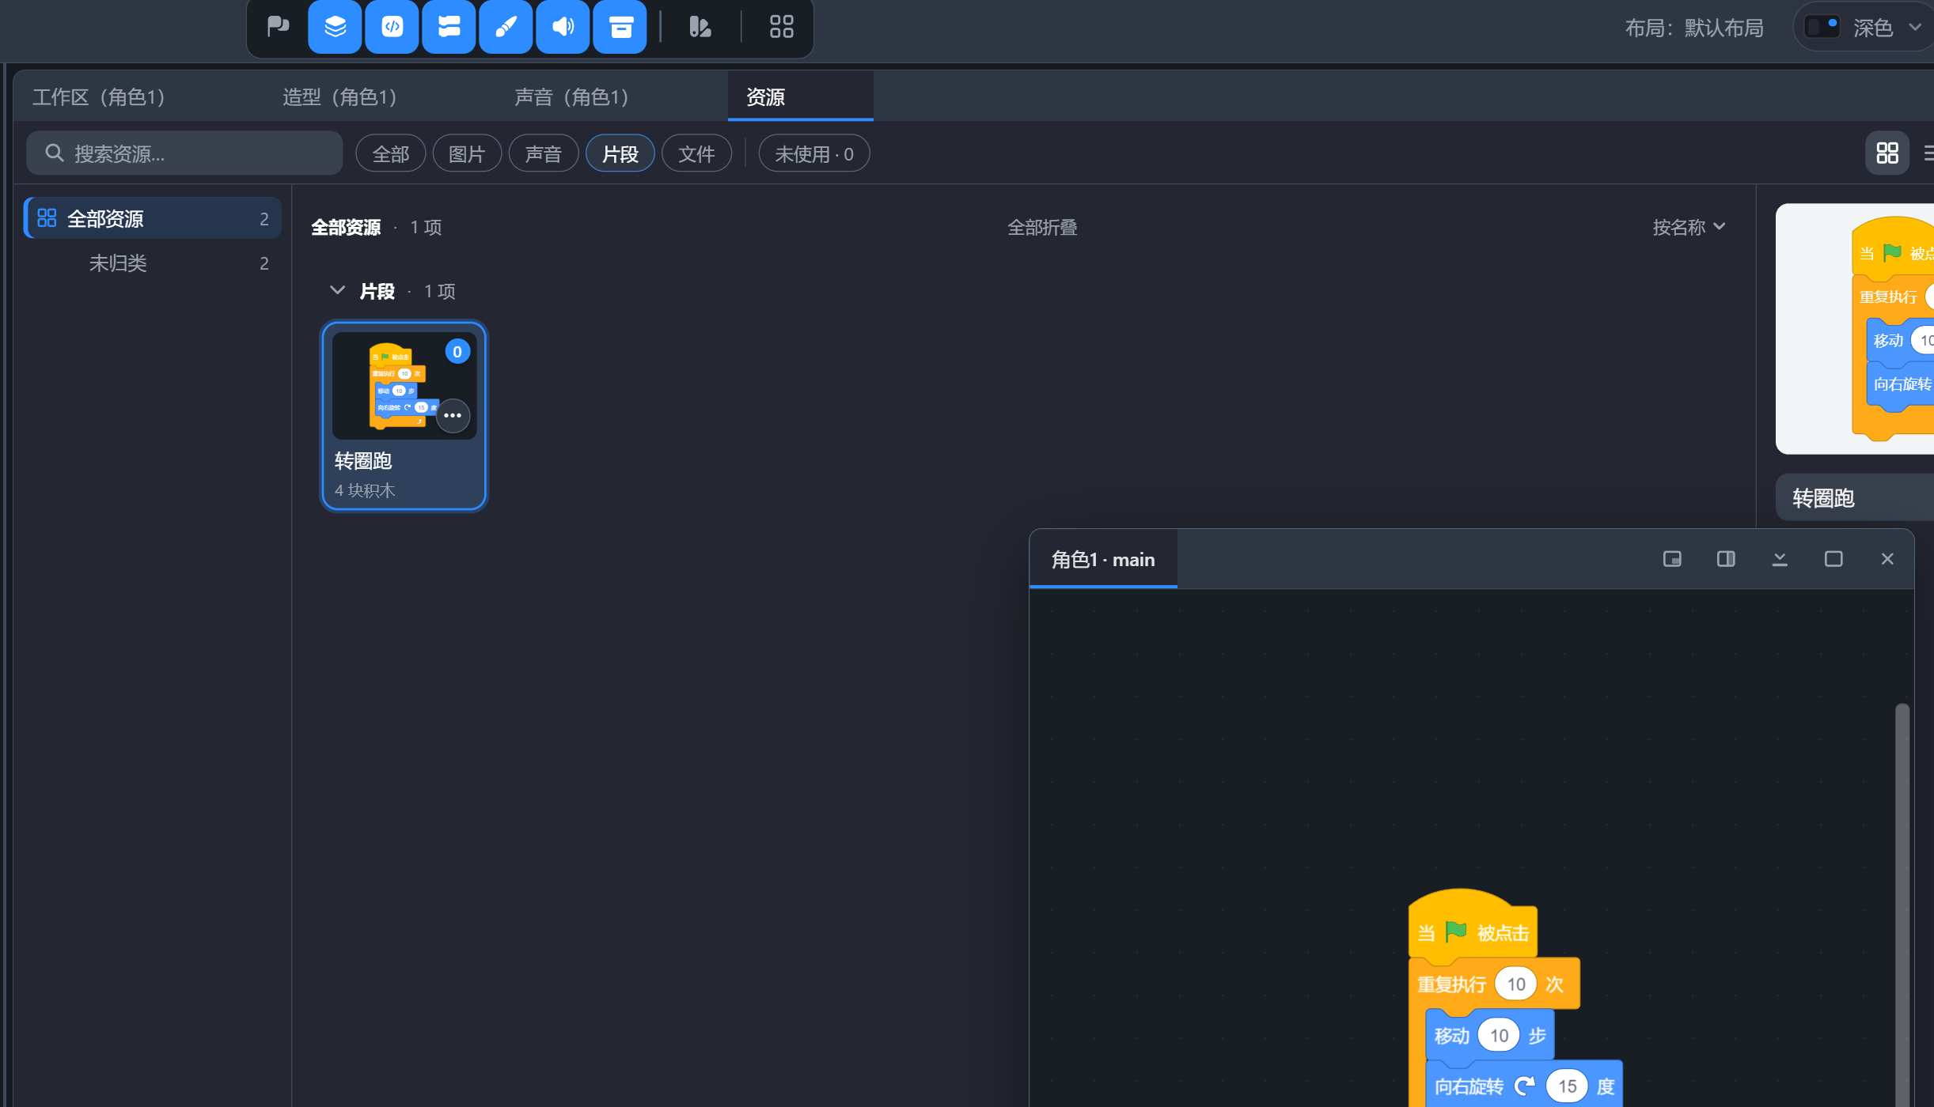Toggle the layers panel toolbar icon

coord(335,27)
